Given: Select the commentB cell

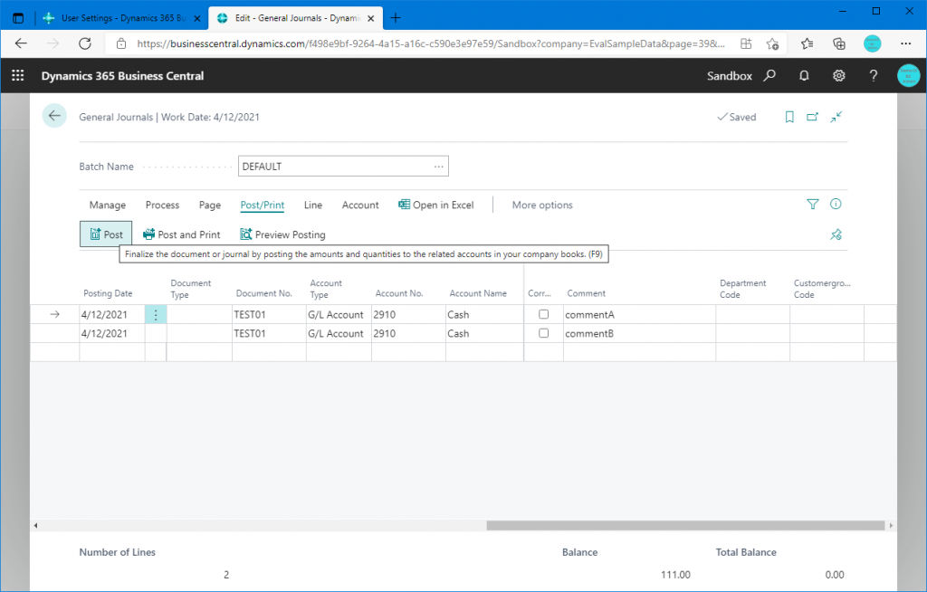Looking at the screenshot, I should coord(640,333).
